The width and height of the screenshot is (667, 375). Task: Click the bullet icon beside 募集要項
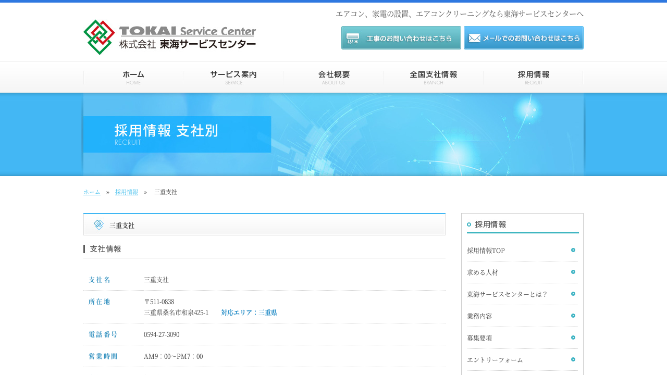pyautogui.click(x=573, y=337)
